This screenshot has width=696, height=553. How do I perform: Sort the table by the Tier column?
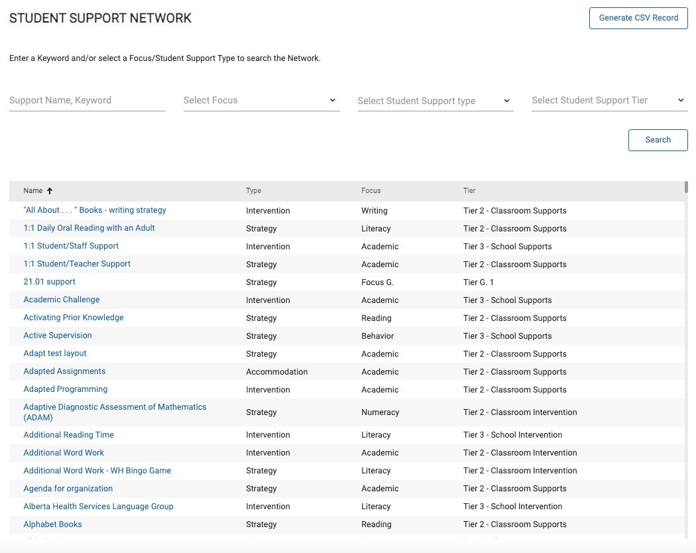(x=469, y=190)
